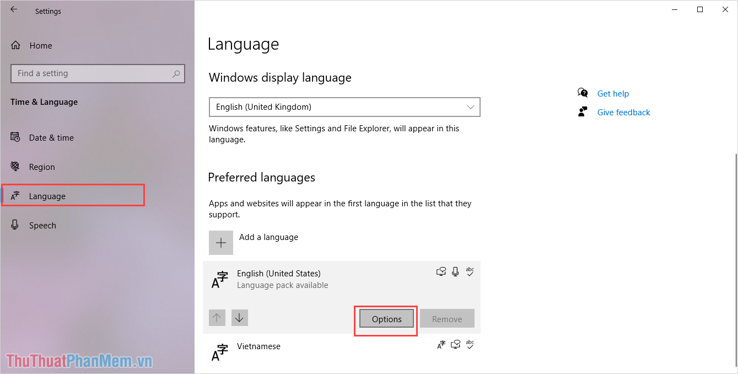Click the Give feedback person icon
Viewport: 738px width, 374px height.
tap(582, 111)
